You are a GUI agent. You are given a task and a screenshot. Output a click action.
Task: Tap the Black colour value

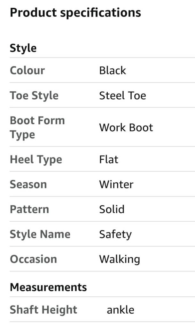[x=113, y=70]
